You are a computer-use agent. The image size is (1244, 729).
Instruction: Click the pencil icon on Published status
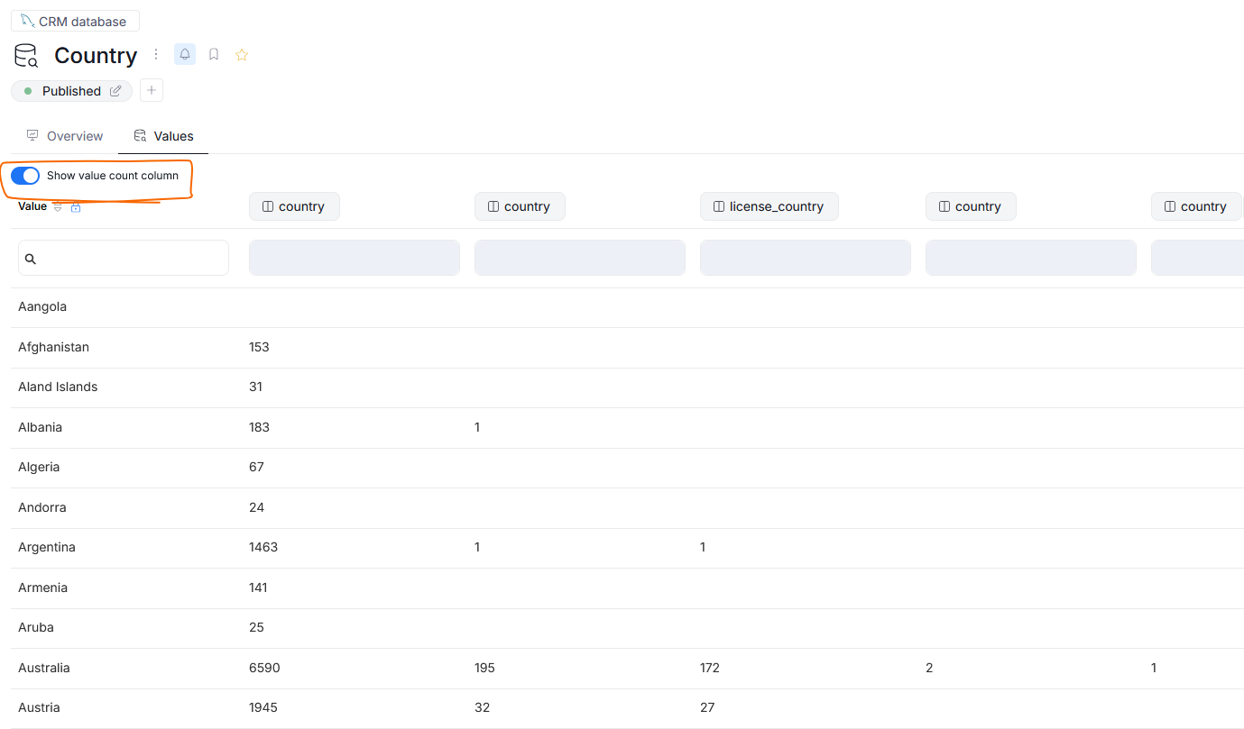[x=115, y=91]
